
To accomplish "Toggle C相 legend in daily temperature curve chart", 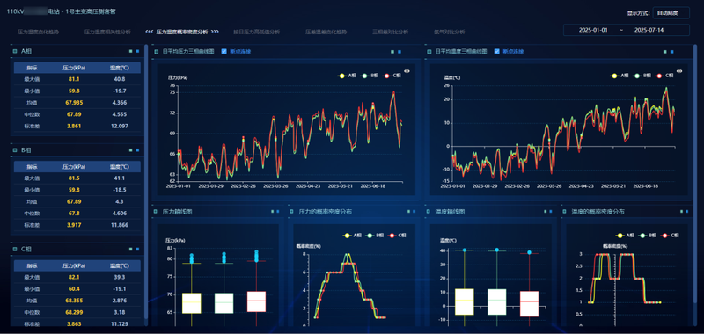I will 664,76.
